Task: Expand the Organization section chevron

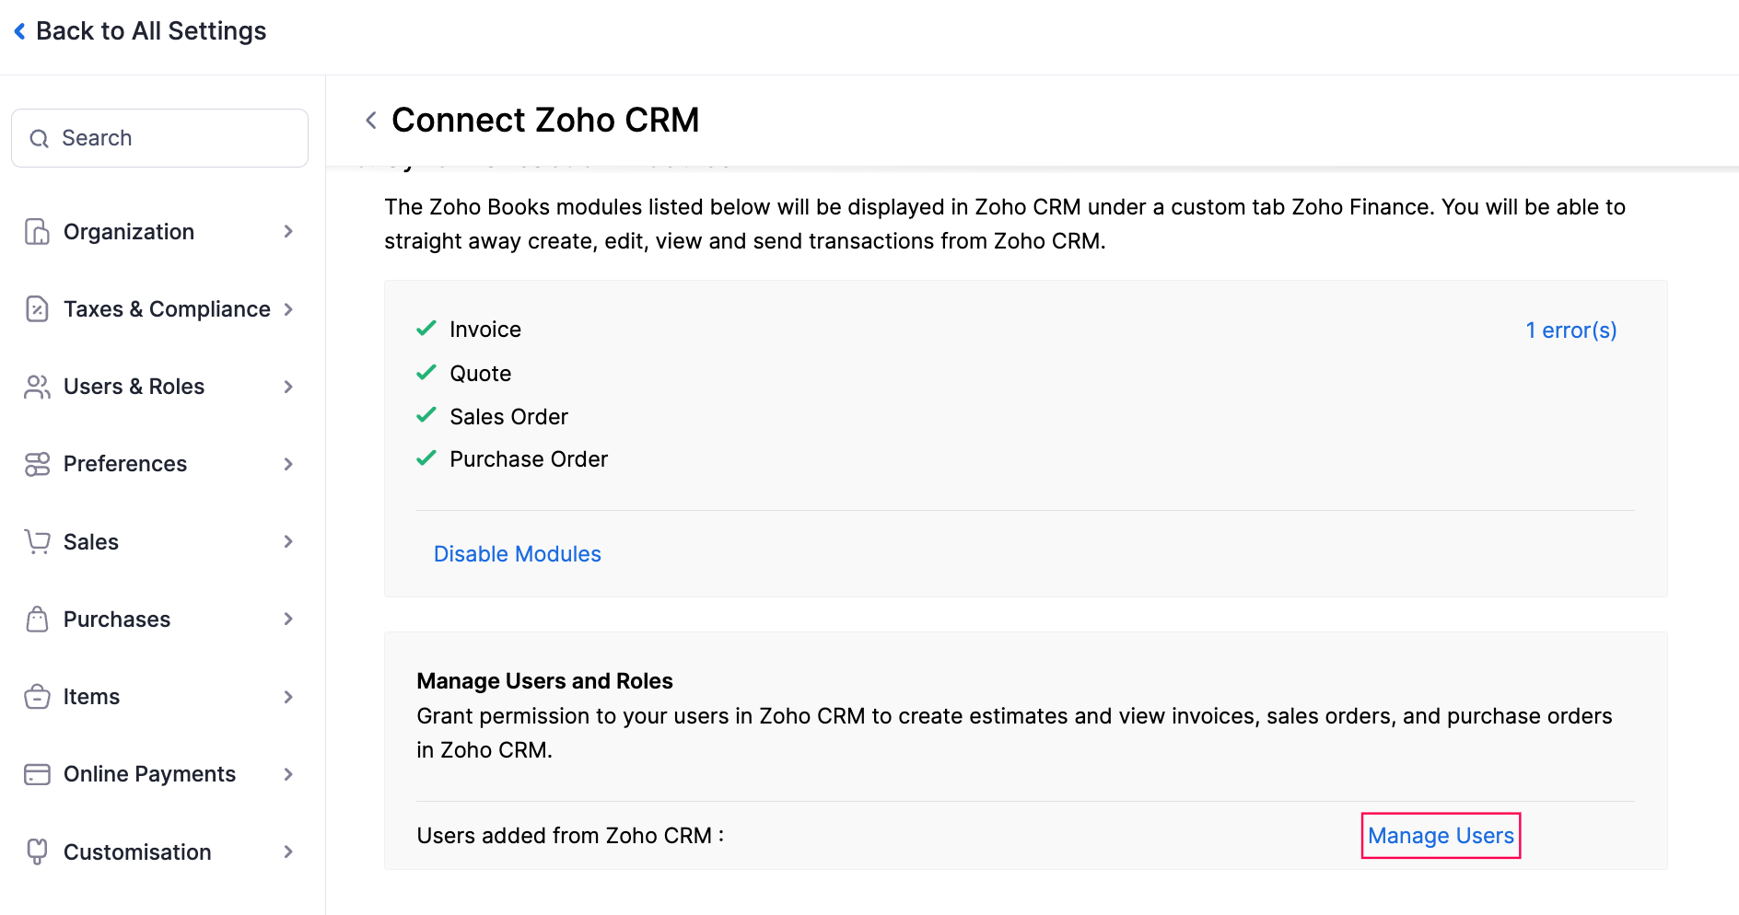Action: (x=288, y=232)
